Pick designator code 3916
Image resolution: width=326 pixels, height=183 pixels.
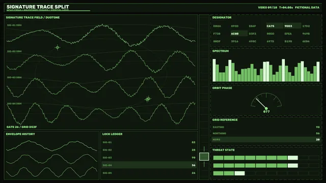point(234,41)
